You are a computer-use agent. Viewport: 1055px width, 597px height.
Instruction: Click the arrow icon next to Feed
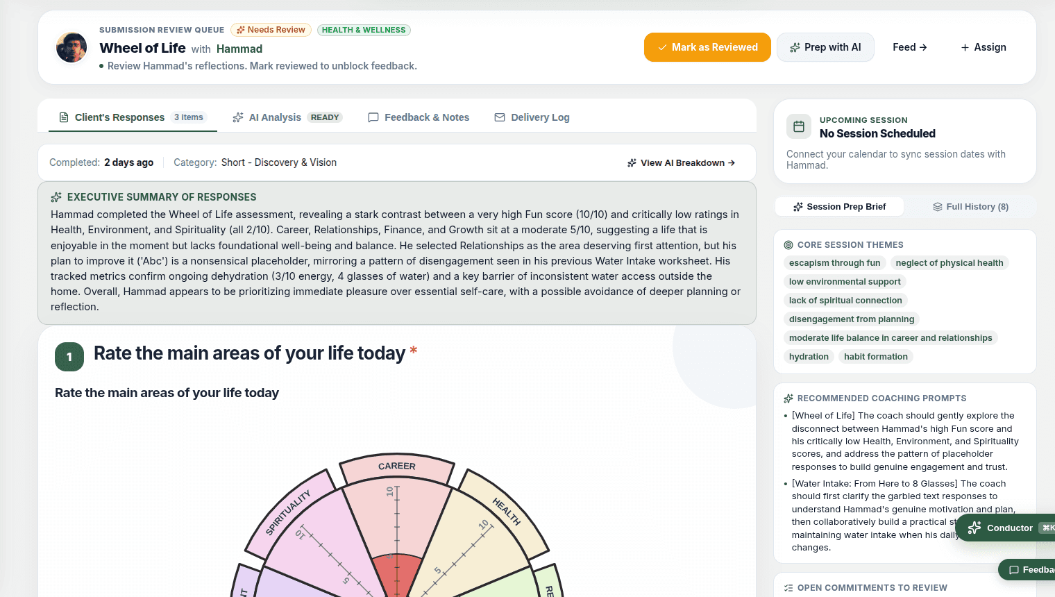923,47
